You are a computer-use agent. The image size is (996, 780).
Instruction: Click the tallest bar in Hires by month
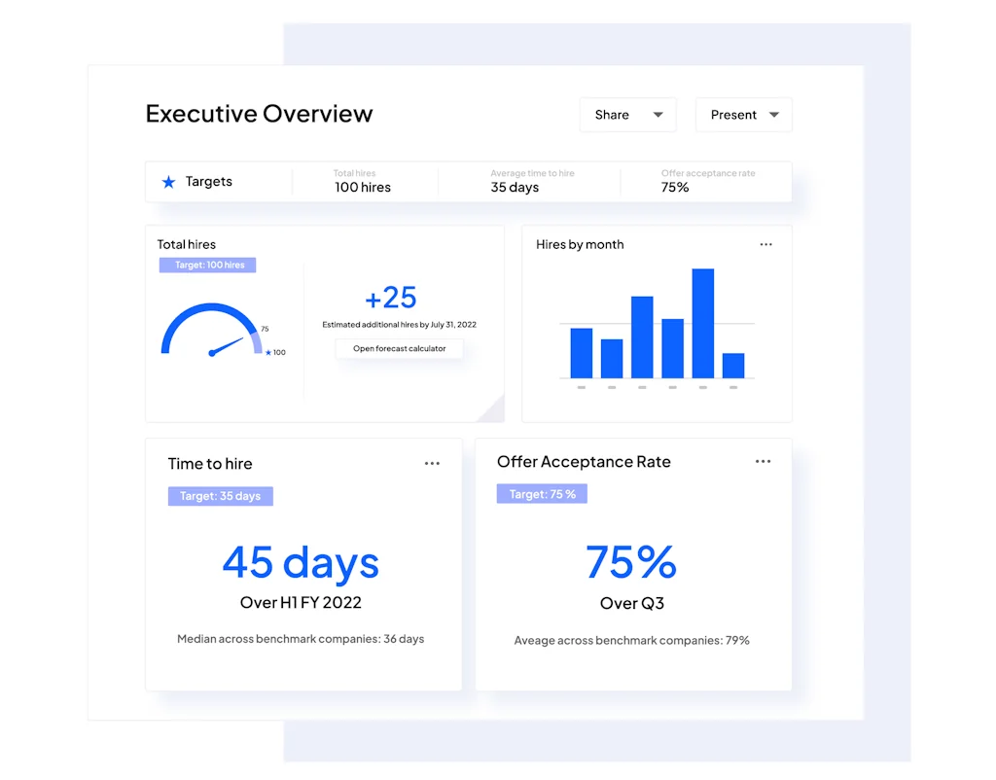click(x=702, y=323)
